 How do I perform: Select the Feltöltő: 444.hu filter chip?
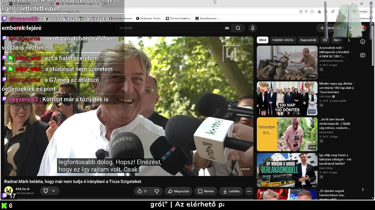coord(283,40)
